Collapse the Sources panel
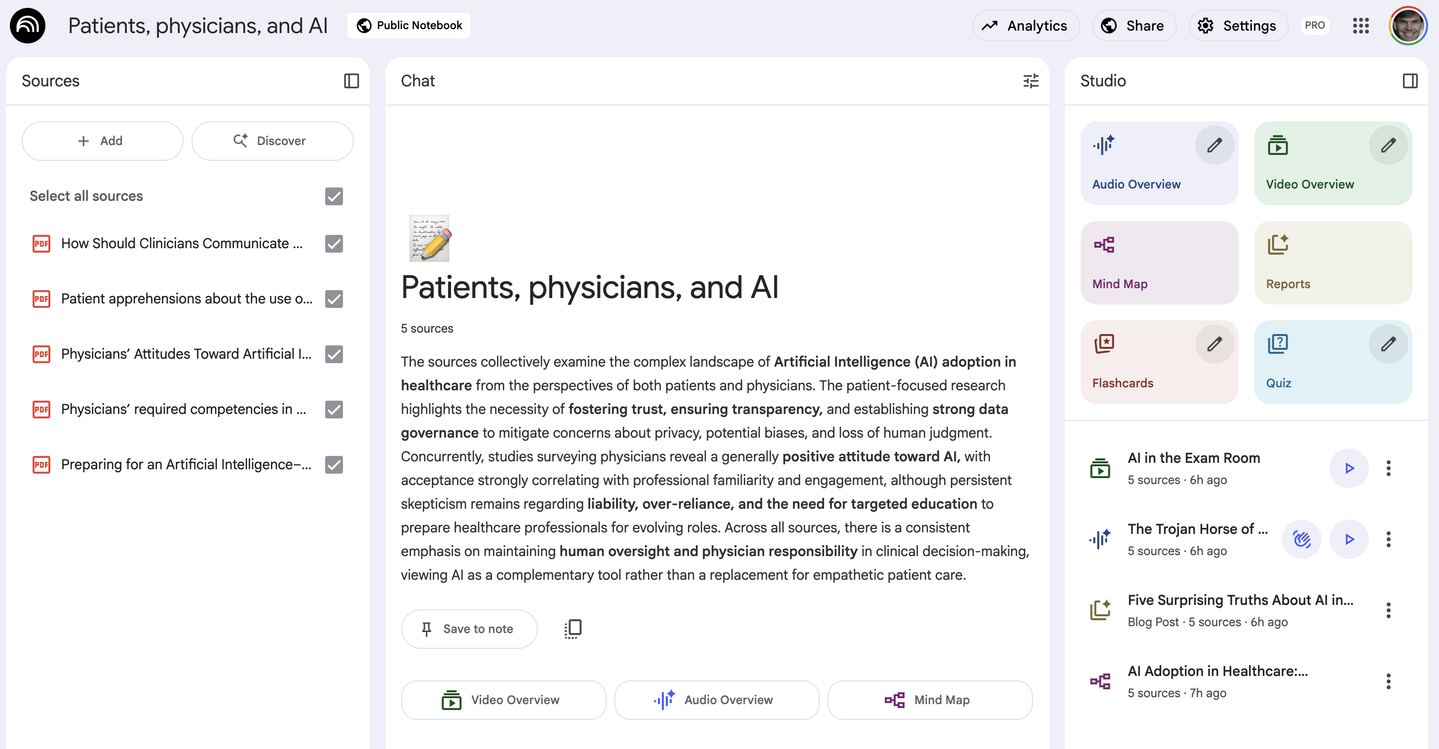The height and width of the screenshot is (749, 1439). pyautogui.click(x=351, y=81)
